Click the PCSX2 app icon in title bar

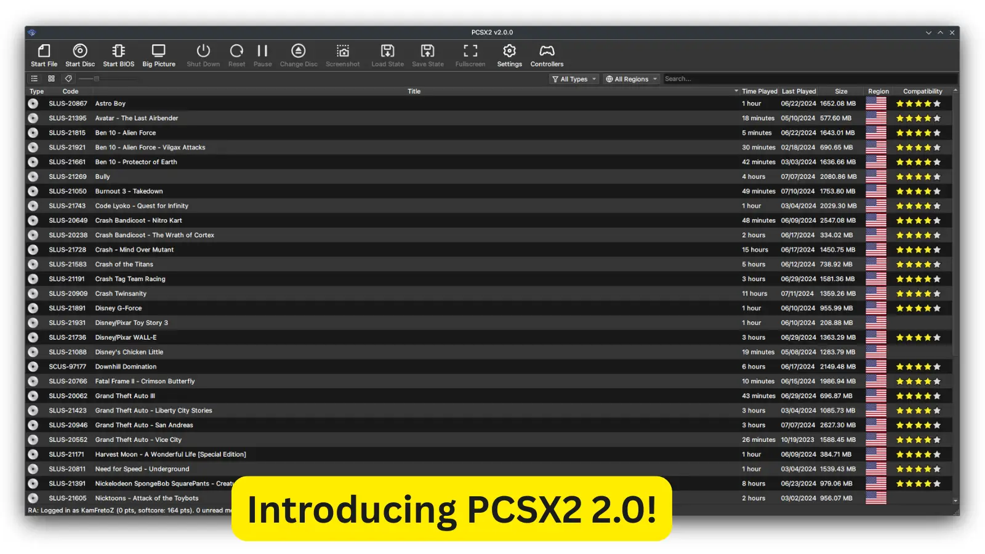click(x=32, y=33)
